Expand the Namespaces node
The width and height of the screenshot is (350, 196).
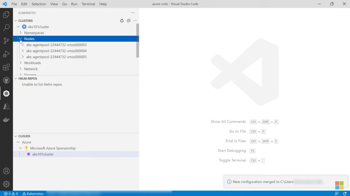(20, 33)
